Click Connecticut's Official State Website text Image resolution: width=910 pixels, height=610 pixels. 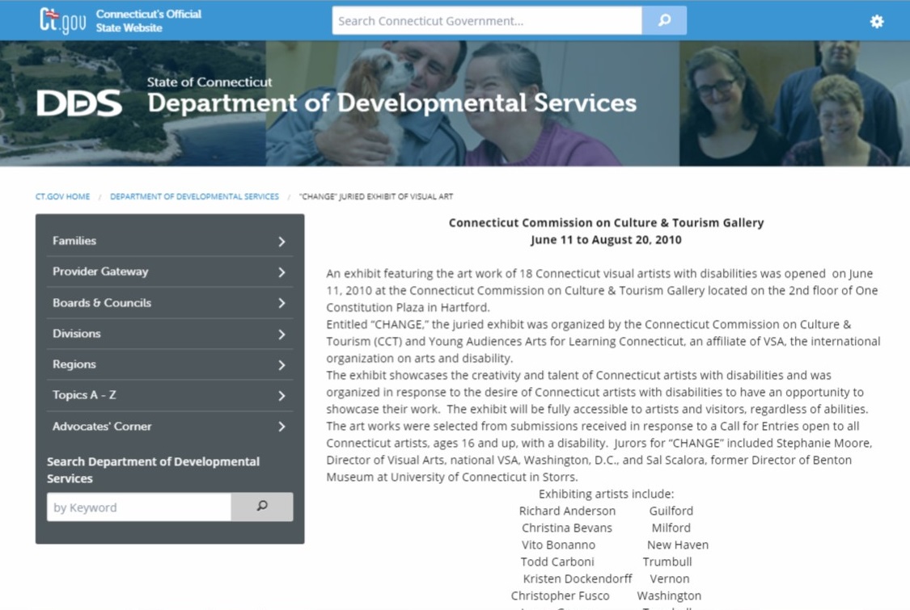pyautogui.click(x=149, y=21)
